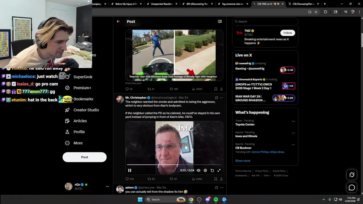Open Profile in sidebar
Image resolution: width=363 pixels, height=204 pixels.
point(75,132)
